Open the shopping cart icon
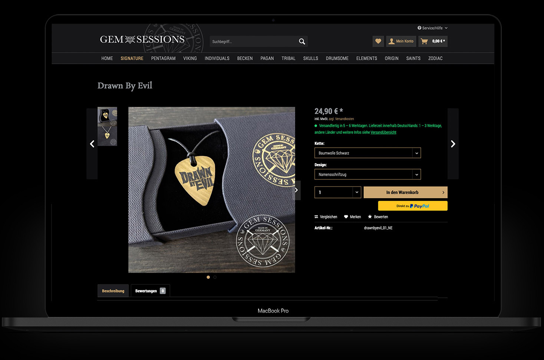This screenshot has width=544, height=360. [x=424, y=41]
